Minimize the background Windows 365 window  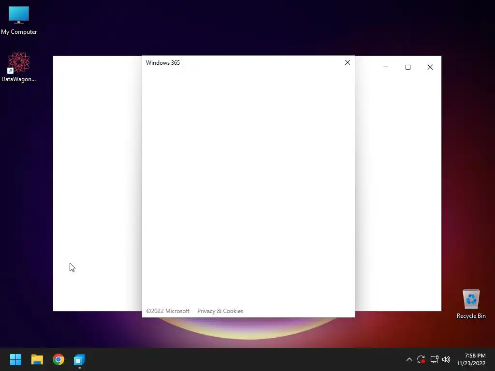coord(385,67)
